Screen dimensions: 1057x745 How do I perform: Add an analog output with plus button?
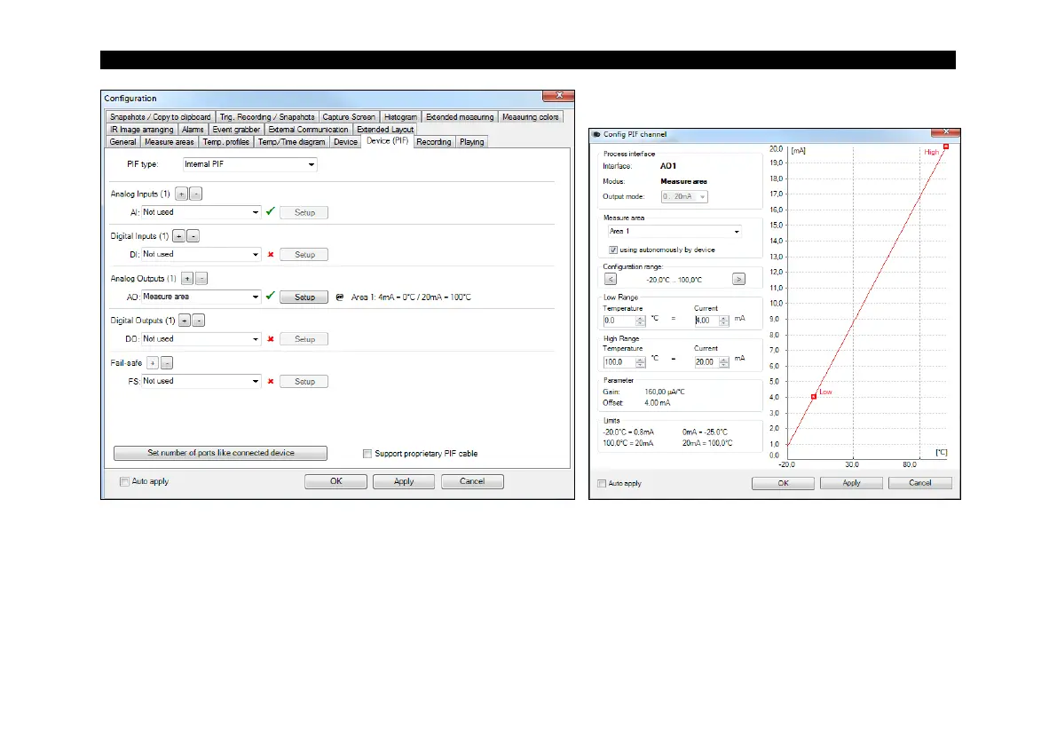(187, 279)
